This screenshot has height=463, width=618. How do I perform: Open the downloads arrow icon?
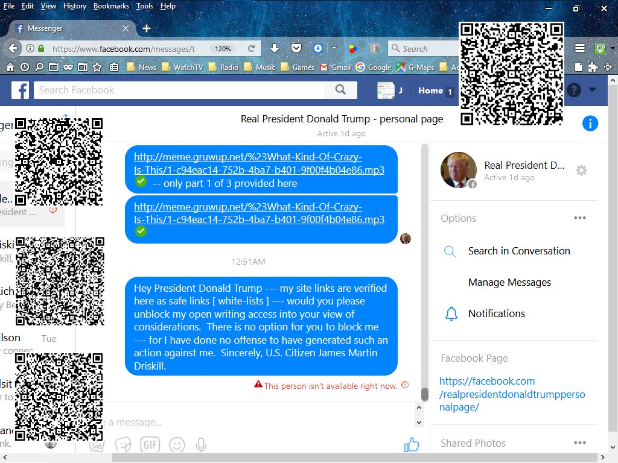point(275,48)
